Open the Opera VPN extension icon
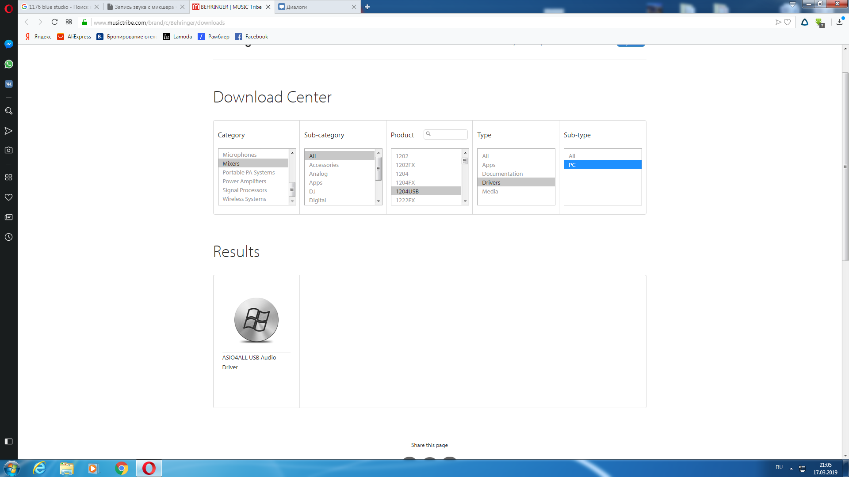 (x=805, y=22)
